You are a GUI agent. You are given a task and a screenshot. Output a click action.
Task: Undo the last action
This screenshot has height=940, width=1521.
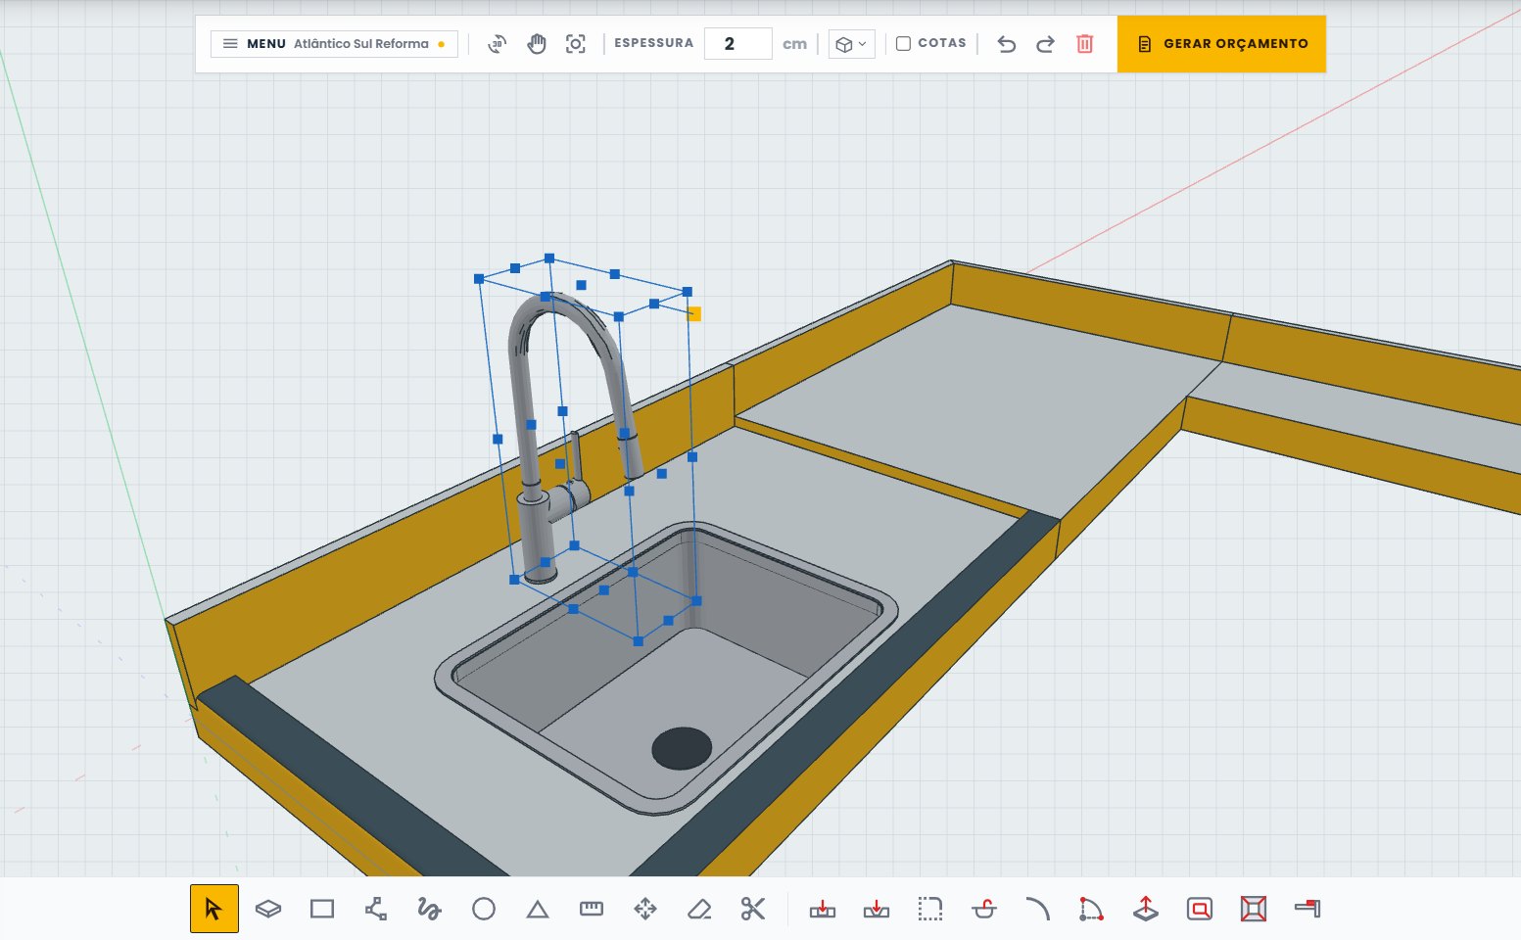pos(1006,44)
